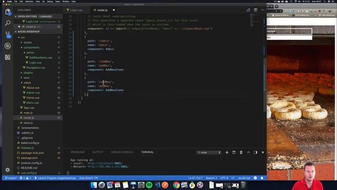Open the feedback smiley in the status bar
This screenshot has height=190, width=337.
(x=255, y=178)
